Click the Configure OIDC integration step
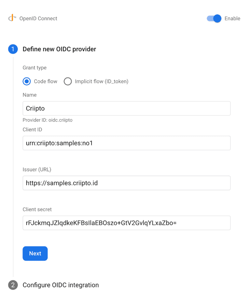The height and width of the screenshot is (300, 250). point(61,285)
